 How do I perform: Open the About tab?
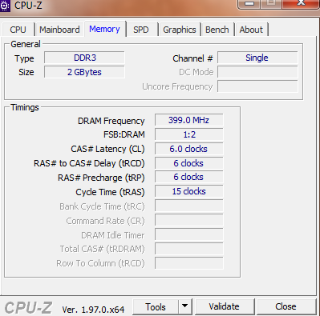(x=251, y=30)
